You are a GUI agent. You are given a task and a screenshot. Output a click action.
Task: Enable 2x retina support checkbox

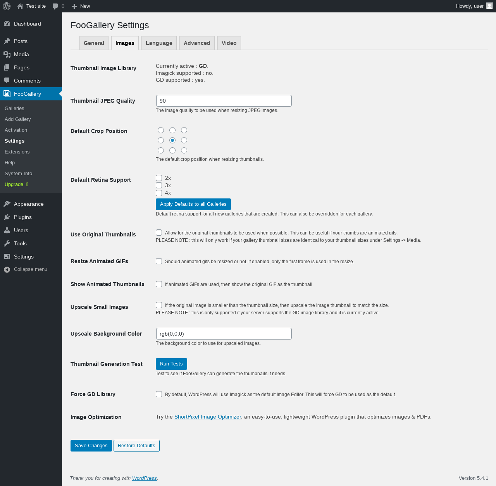(159, 178)
